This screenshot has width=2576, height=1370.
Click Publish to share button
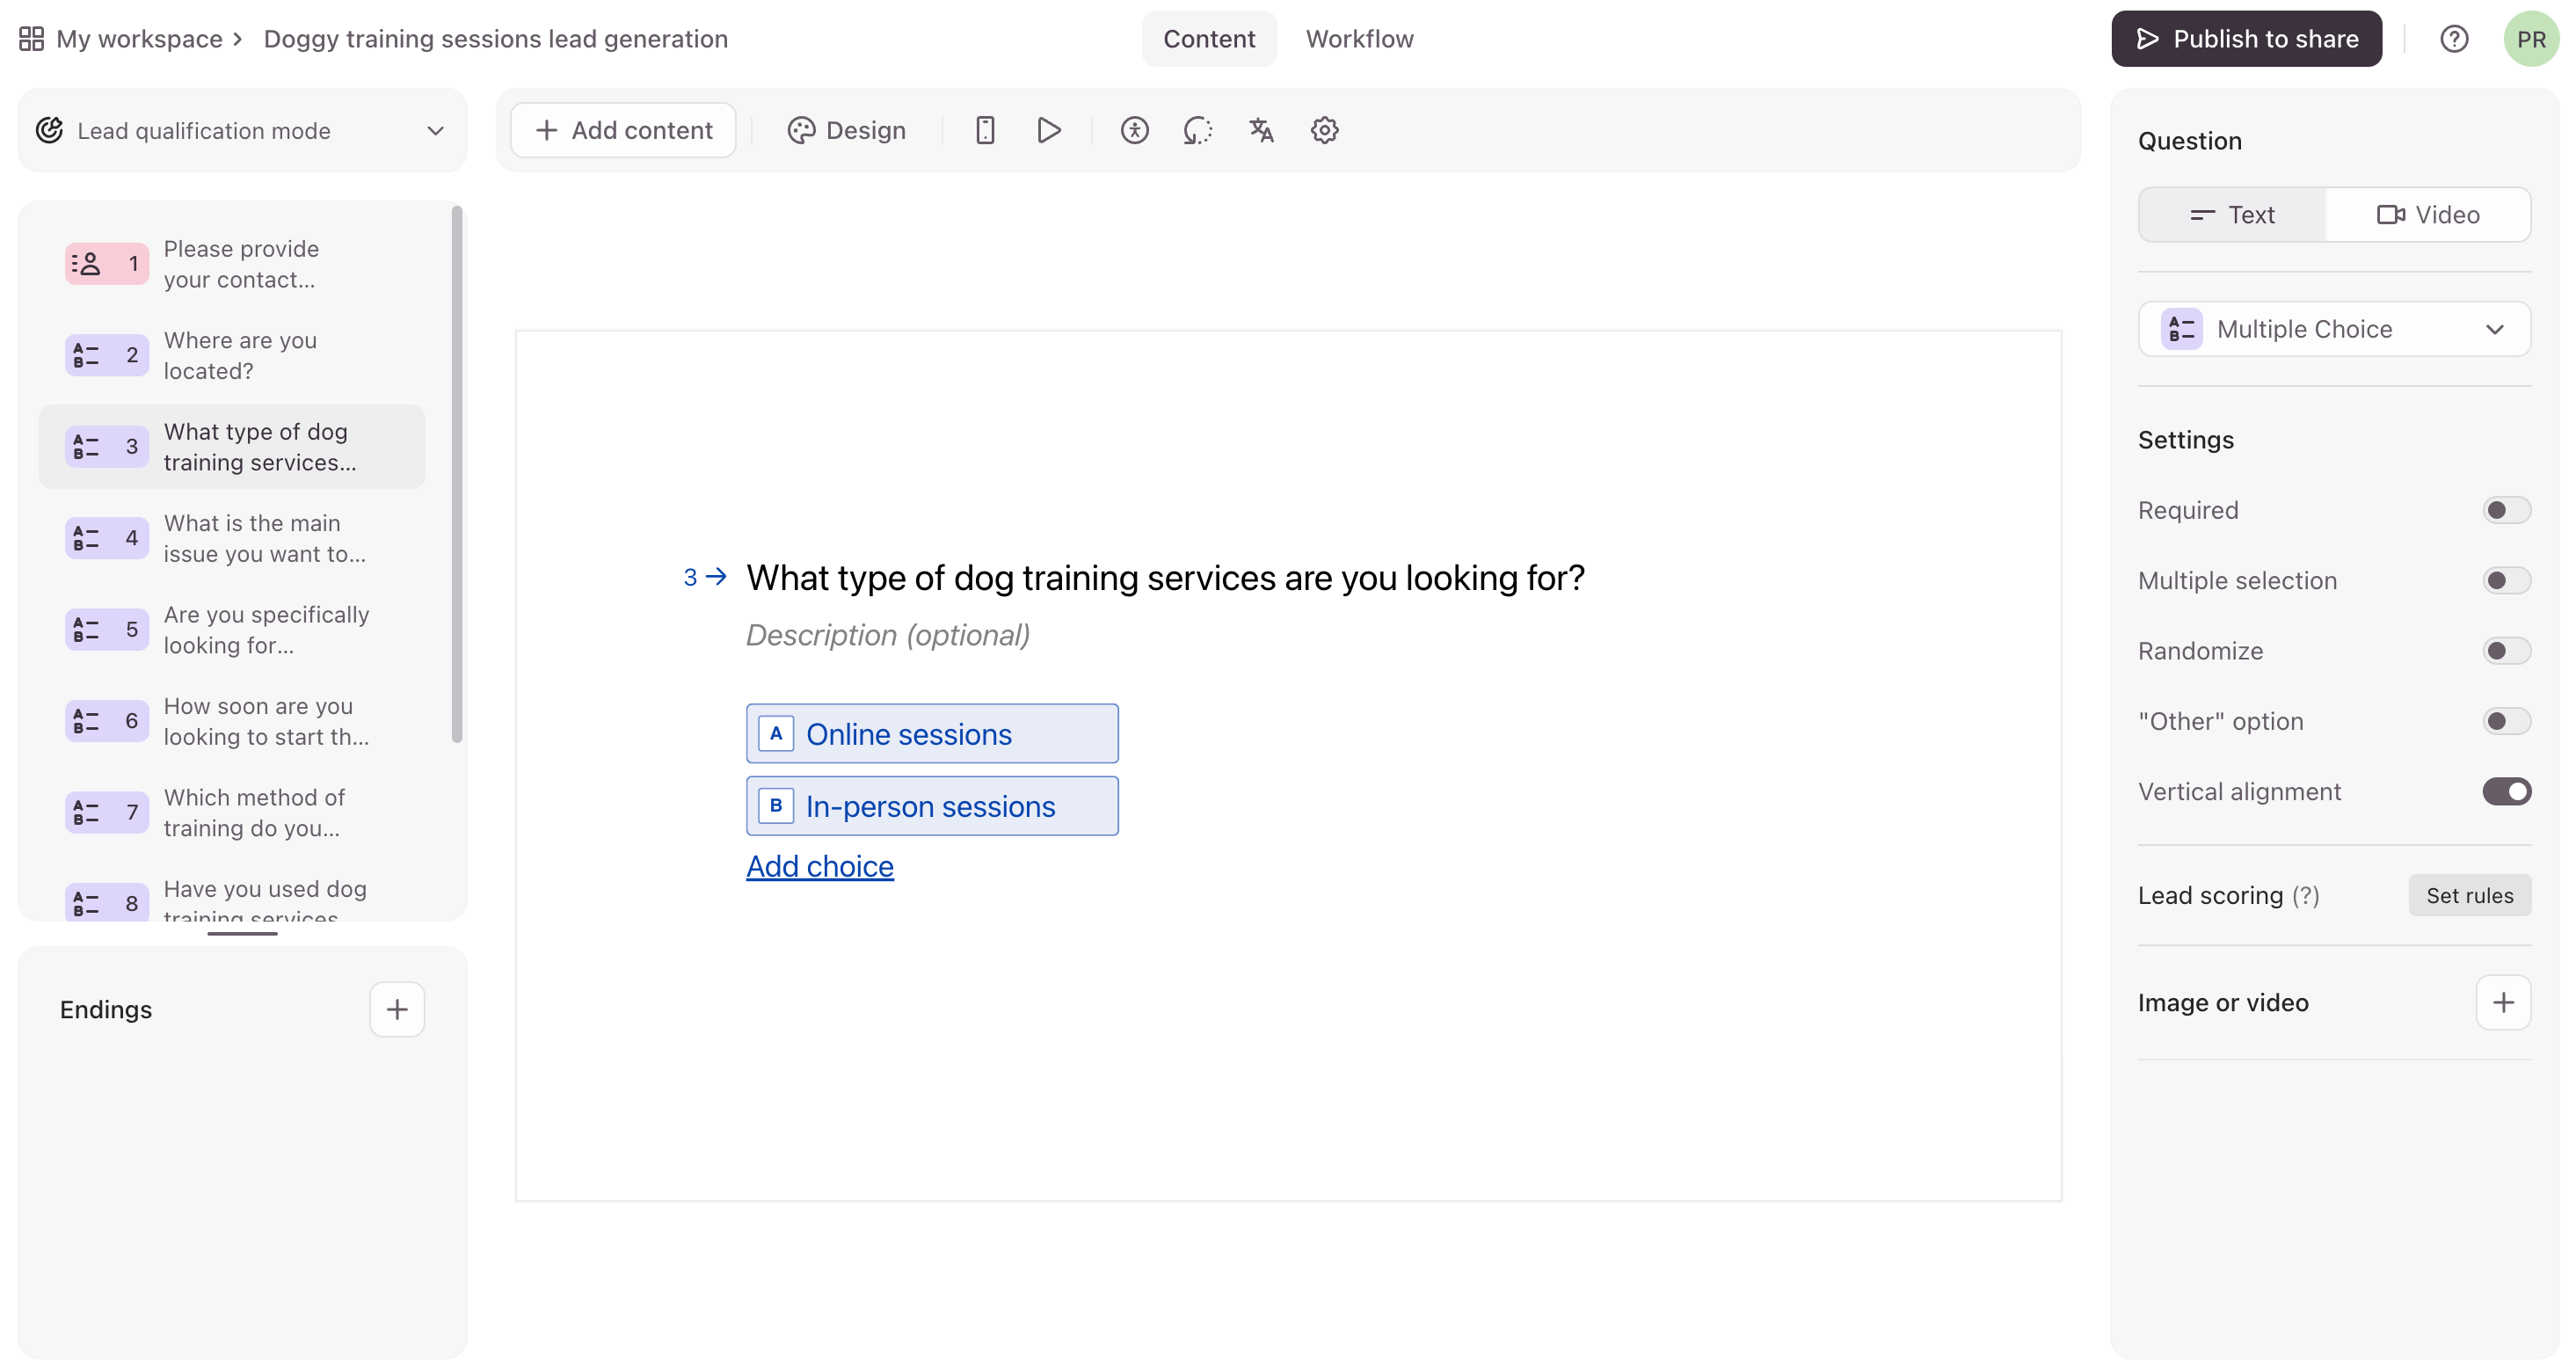point(2246,39)
